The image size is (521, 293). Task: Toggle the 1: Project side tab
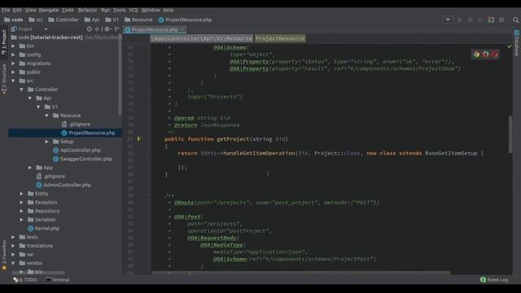[4, 42]
